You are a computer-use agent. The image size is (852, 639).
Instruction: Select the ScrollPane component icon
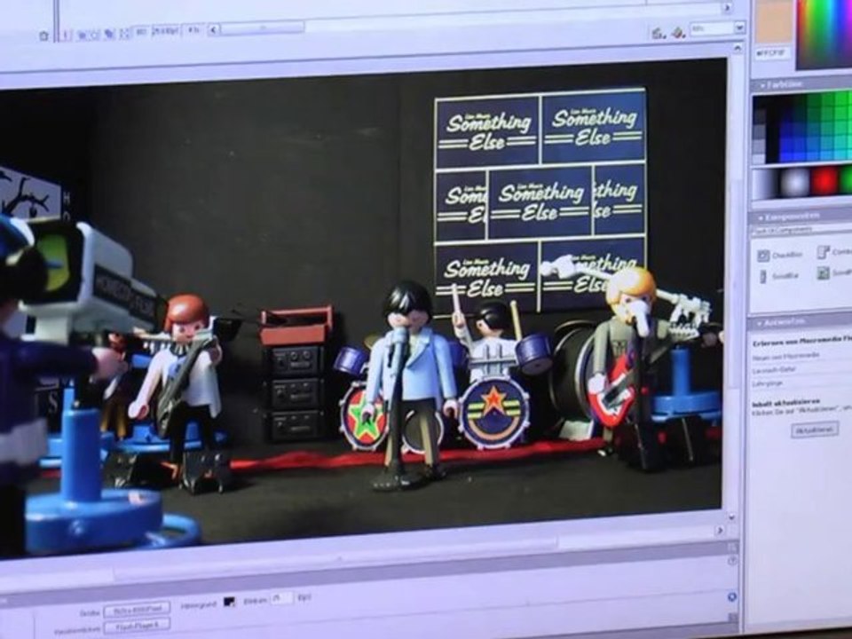pyautogui.click(x=824, y=272)
